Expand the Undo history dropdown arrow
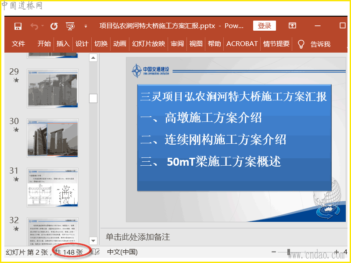The image size is (351, 263). tap(43, 26)
